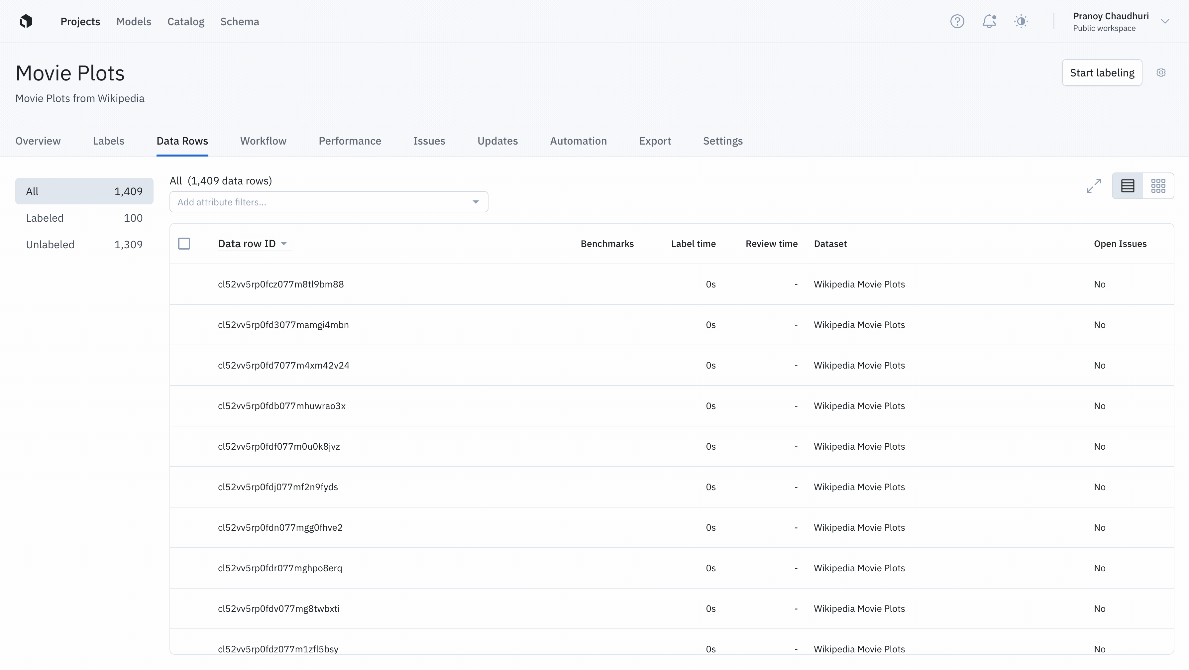Open the Export tab
1189x670 pixels.
click(655, 141)
